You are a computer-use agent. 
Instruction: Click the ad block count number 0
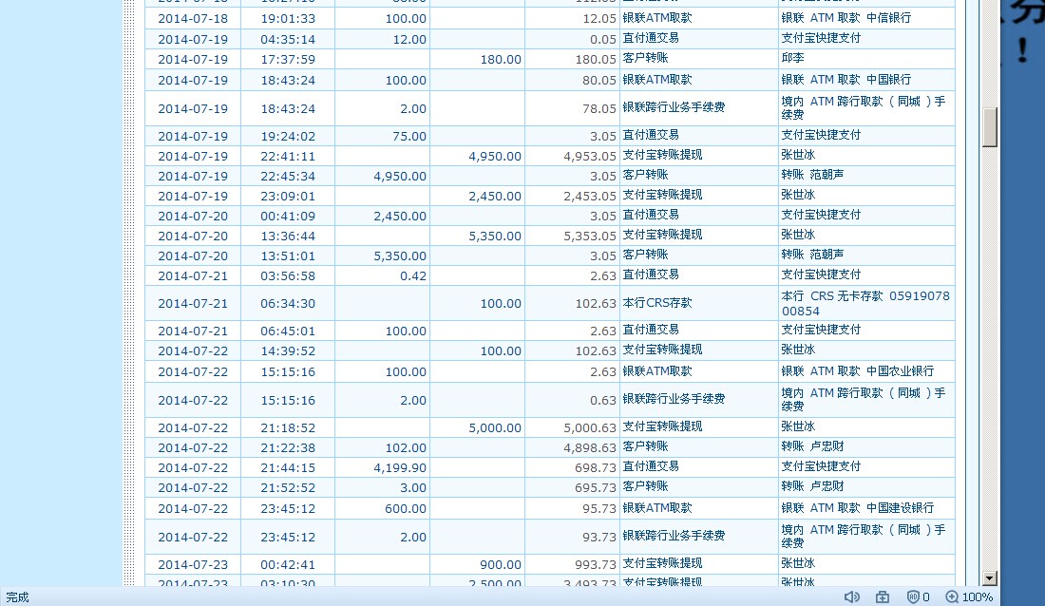click(x=925, y=597)
